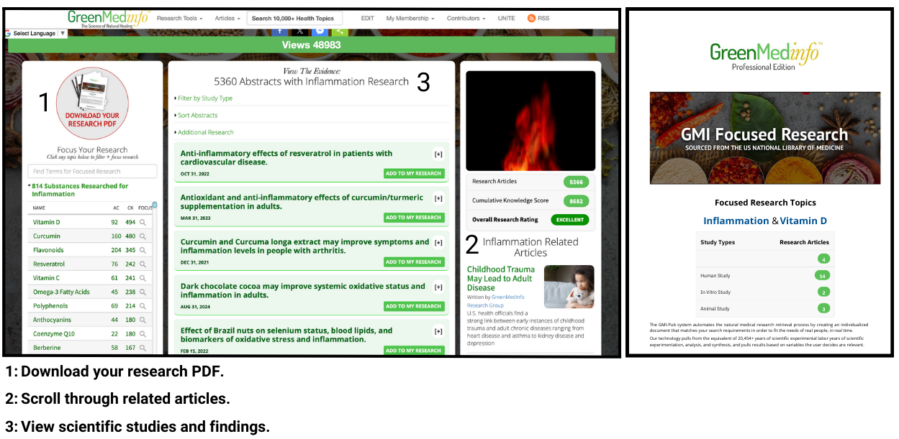899x439 pixels.
Task: Expand Filter by Study Type
Action: pyautogui.click(x=204, y=98)
